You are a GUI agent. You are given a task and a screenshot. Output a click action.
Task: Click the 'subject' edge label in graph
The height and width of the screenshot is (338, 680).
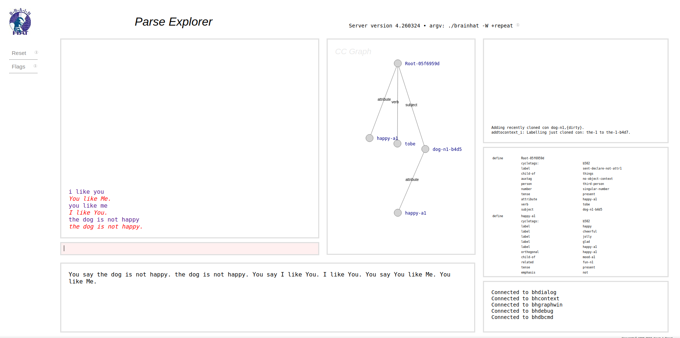[411, 105]
